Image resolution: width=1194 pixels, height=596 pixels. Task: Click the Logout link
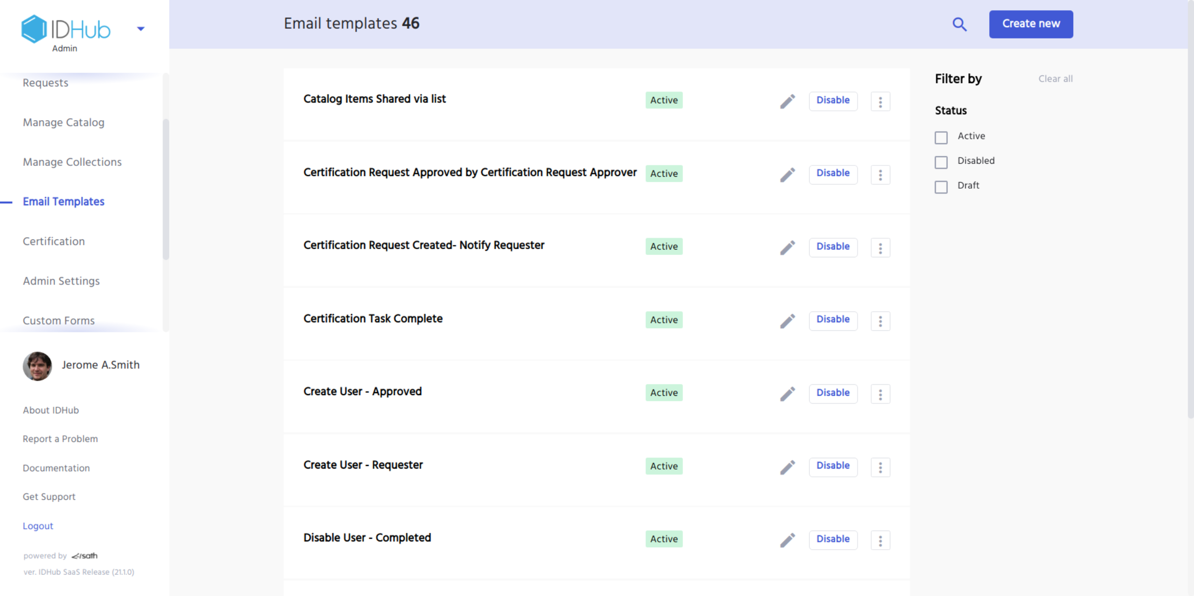click(38, 526)
